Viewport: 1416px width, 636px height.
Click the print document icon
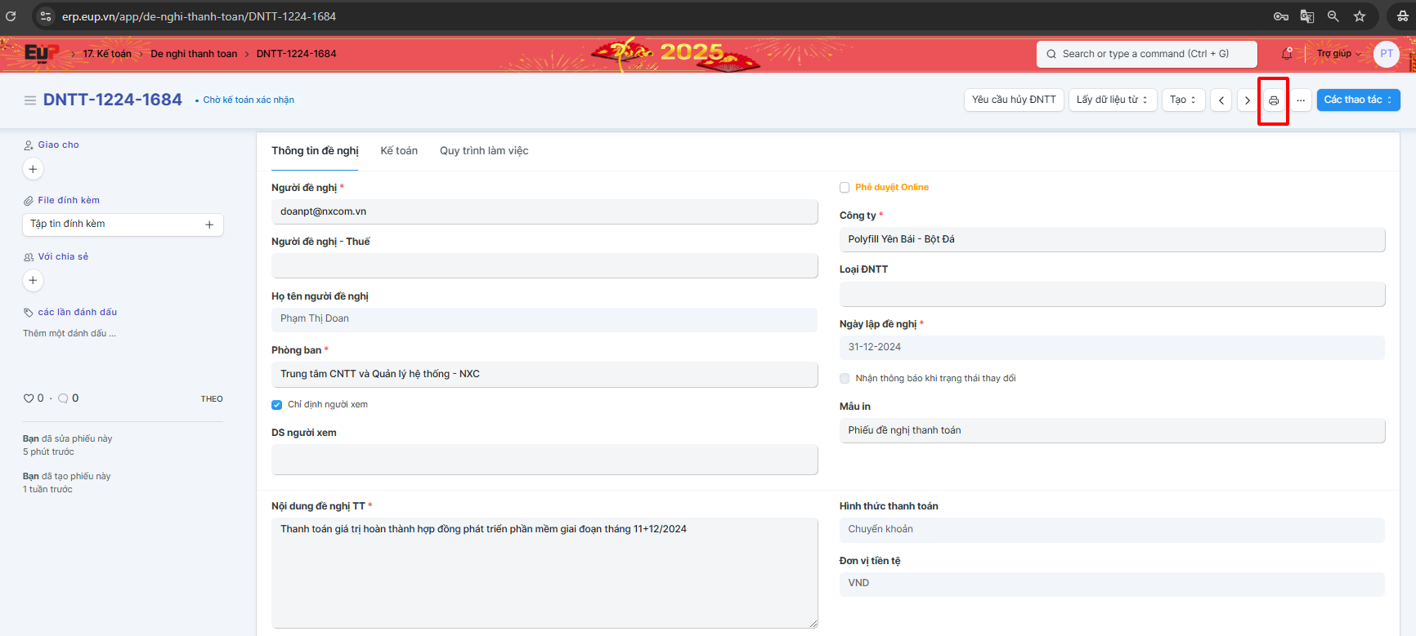coord(1273,100)
